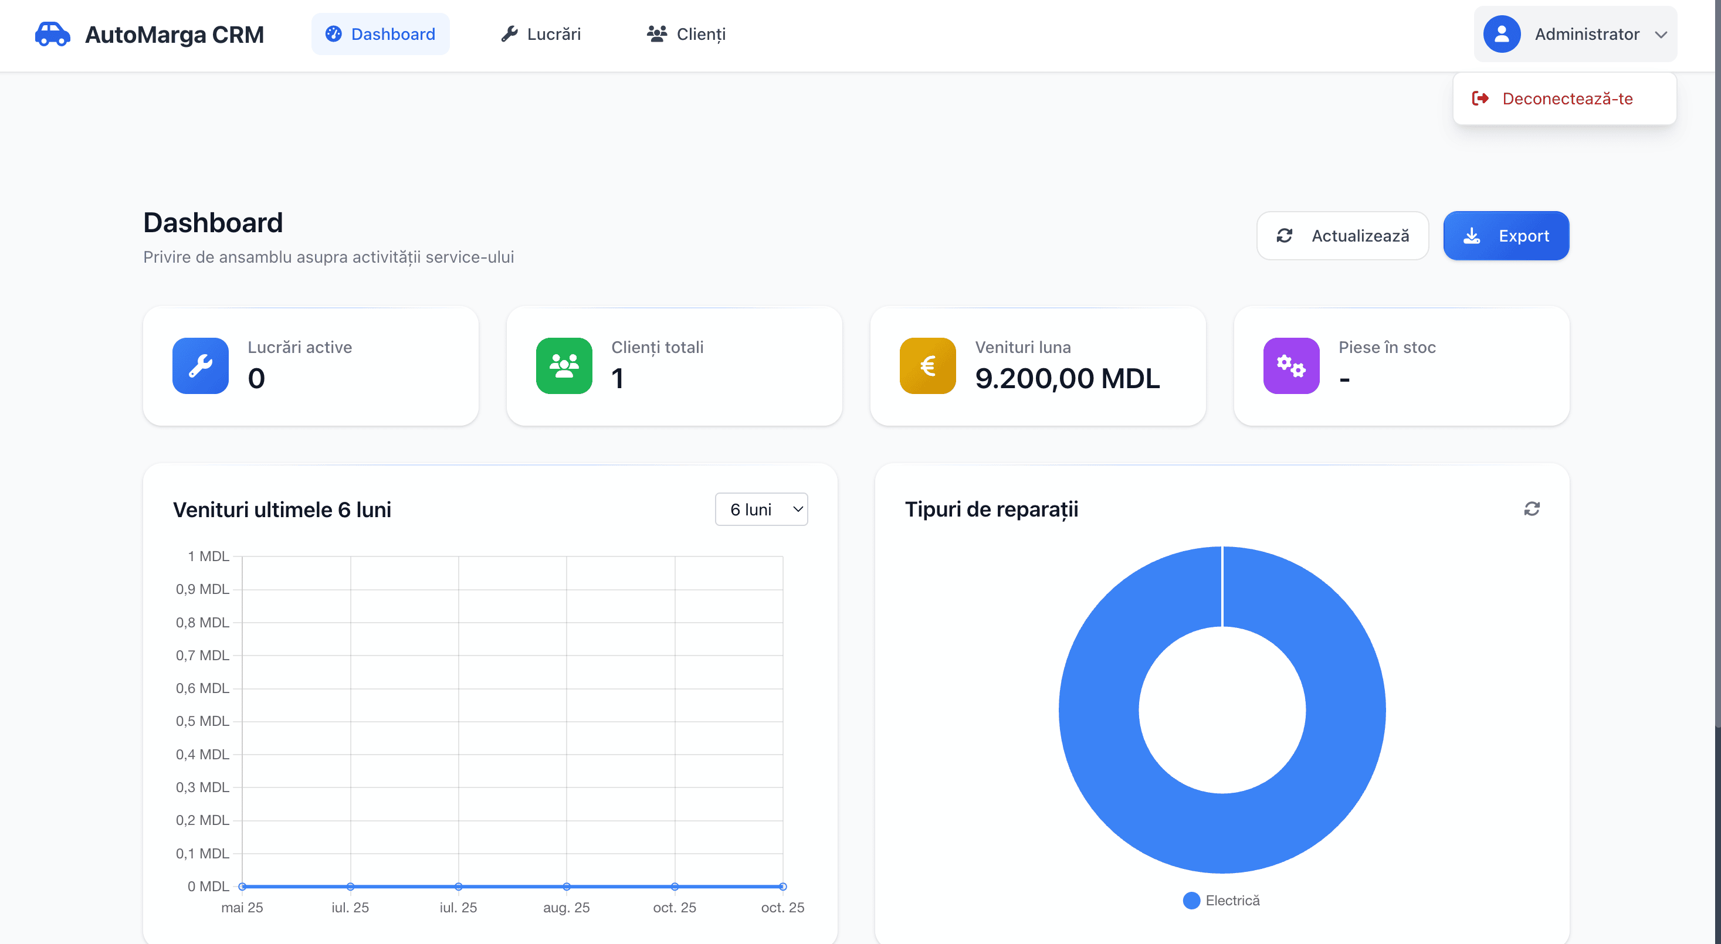This screenshot has height=944, width=1721.
Task: Click the AutoMarga CRM car logo
Action: click(x=52, y=34)
